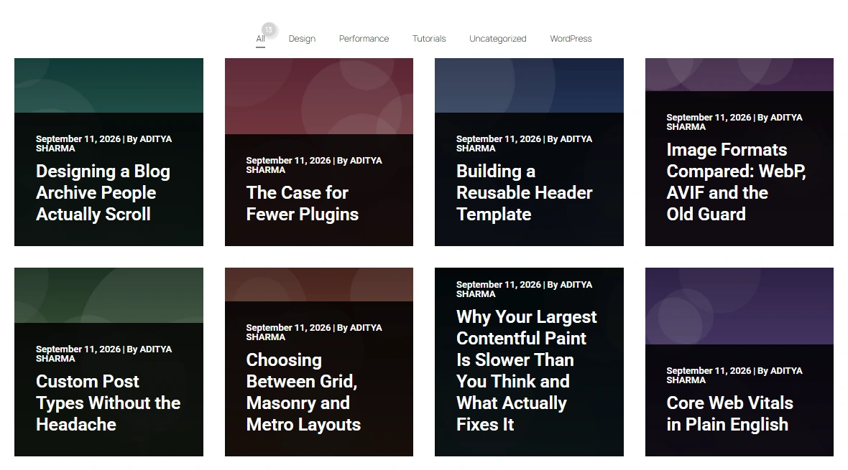
Task: Click the date line above 'Custom Post Types'
Action: click(103, 354)
